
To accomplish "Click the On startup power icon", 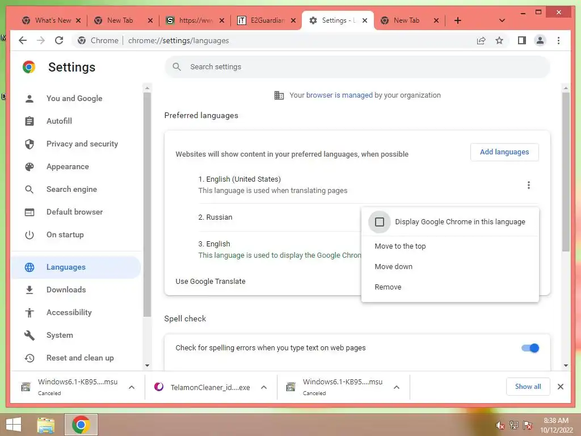I will pos(30,234).
